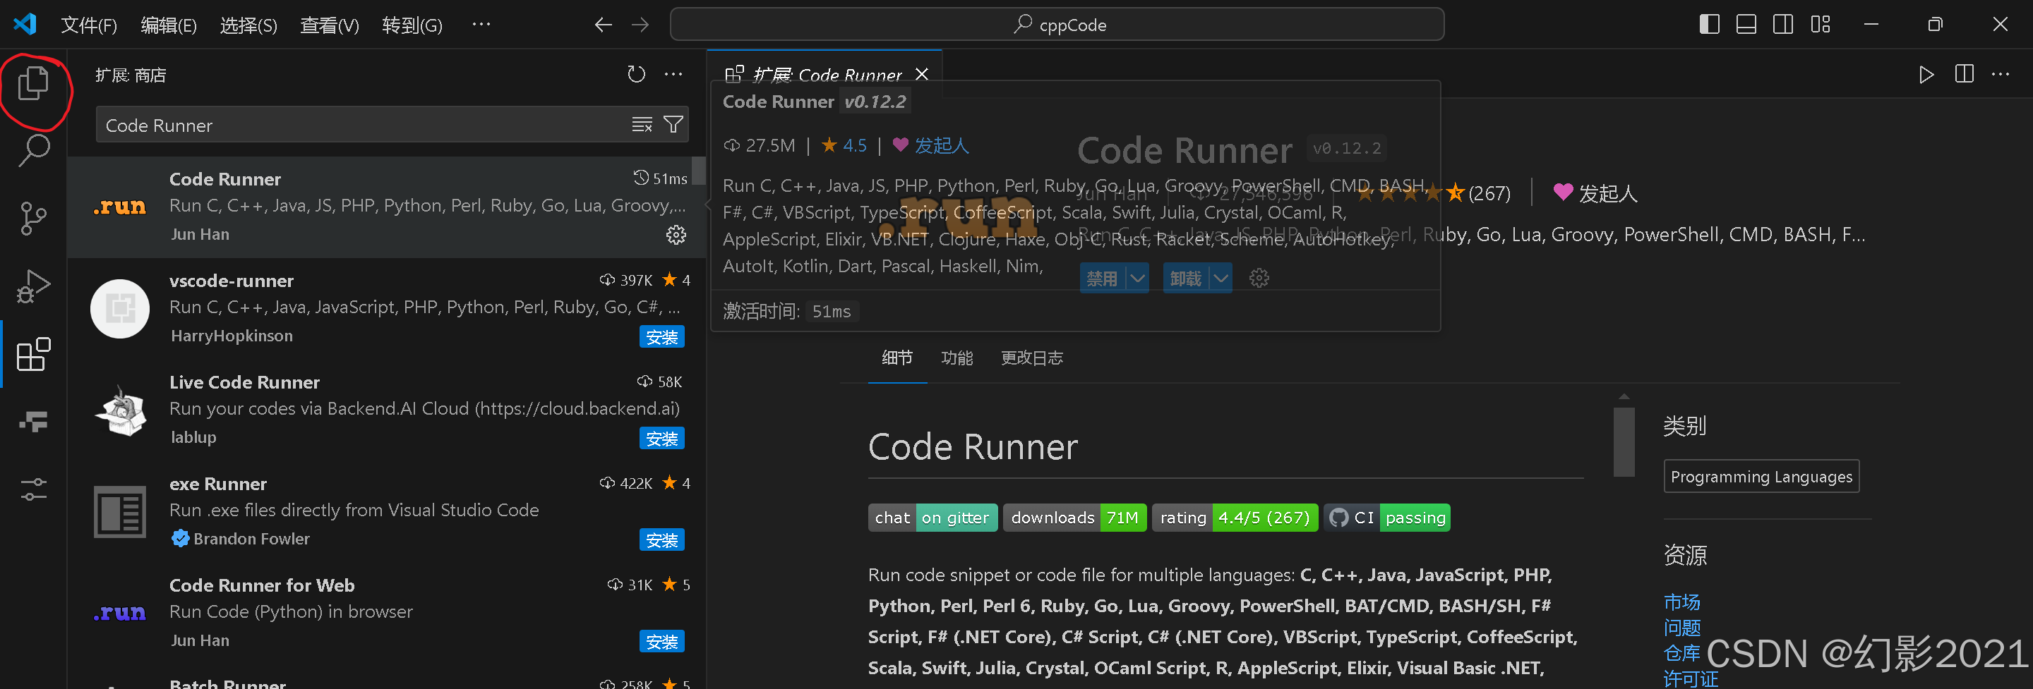Screen dimensions: 2033x689
Task: Open the 编辑(E) menu
Action: click(x=168, y=25)
